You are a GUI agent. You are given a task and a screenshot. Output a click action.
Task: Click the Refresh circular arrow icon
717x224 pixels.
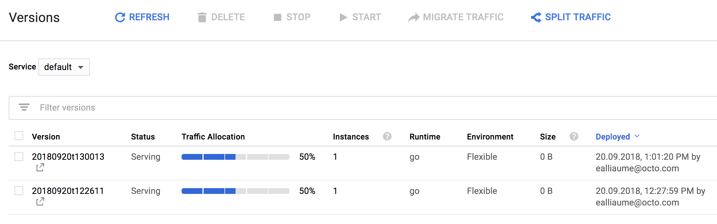[x=120, y=17]
